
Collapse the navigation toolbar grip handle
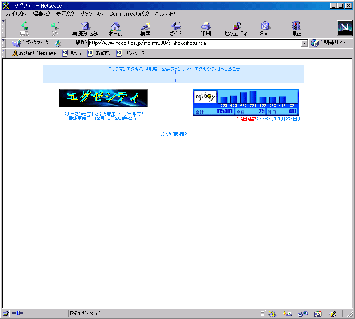(x=4, y=29)
